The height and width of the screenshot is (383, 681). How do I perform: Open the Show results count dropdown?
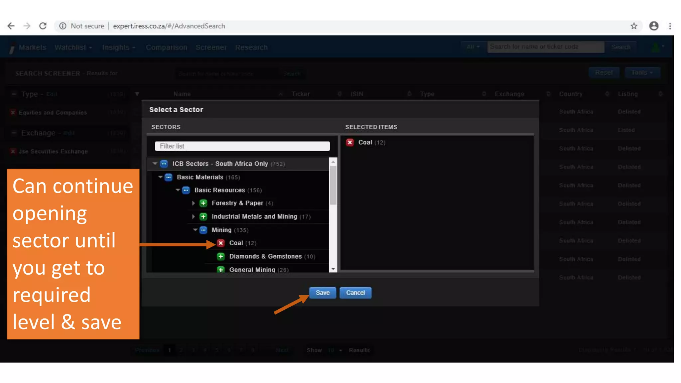click(x=335, y=350)
